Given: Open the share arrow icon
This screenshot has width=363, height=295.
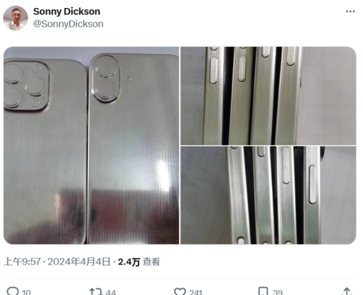Looking at the screenshot, I should pyautogui.click(x=347, y=291).
